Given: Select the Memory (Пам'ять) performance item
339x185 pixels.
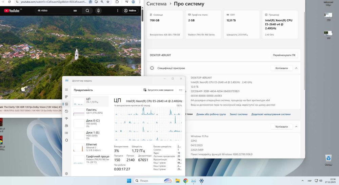Looking at the screenshot, I should (90, 112).
